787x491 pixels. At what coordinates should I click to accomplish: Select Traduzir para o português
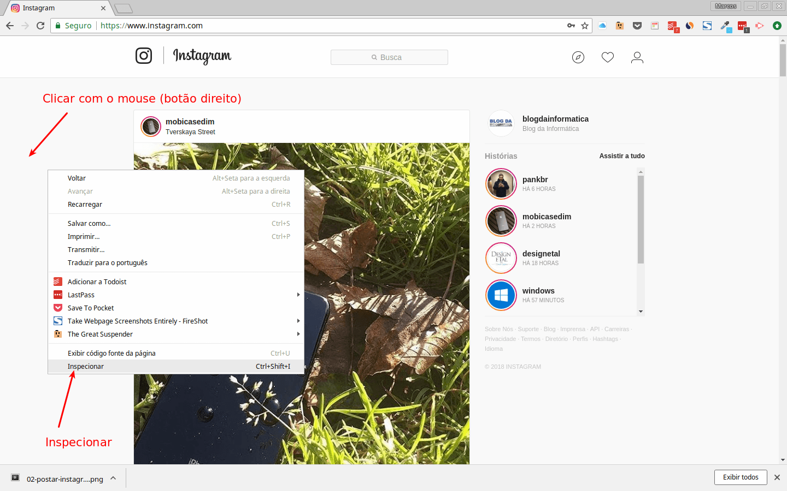pos(176,263)
